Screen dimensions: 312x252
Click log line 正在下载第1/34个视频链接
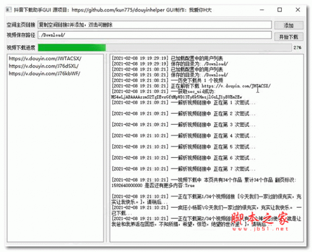coord(206,200)
